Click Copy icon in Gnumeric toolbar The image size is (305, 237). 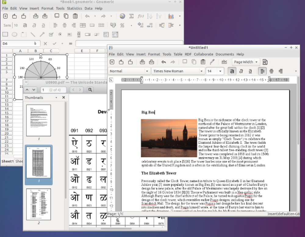(x=66, y=16)
